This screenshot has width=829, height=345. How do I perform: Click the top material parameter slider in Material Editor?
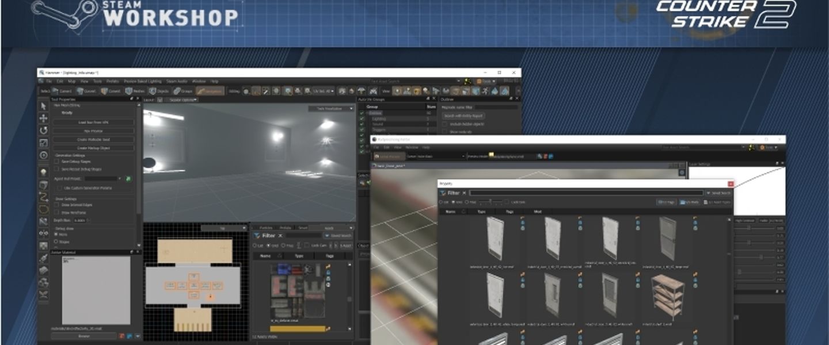(x=755, y=228)
